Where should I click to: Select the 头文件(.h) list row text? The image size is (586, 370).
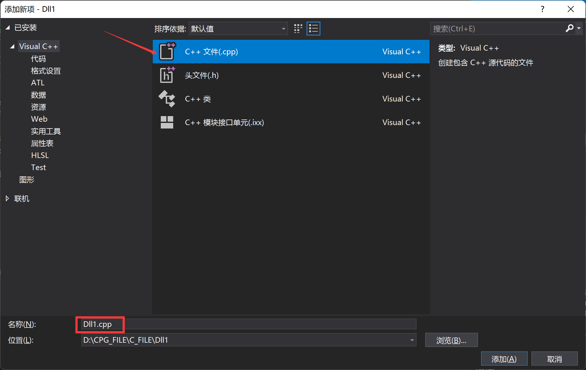click(x=202, y=75)
